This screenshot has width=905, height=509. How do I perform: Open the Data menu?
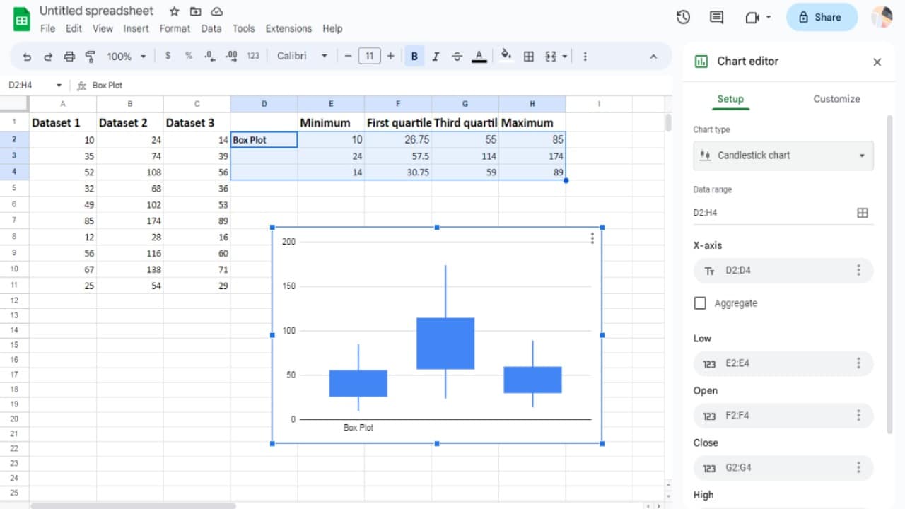coord(211,28)
